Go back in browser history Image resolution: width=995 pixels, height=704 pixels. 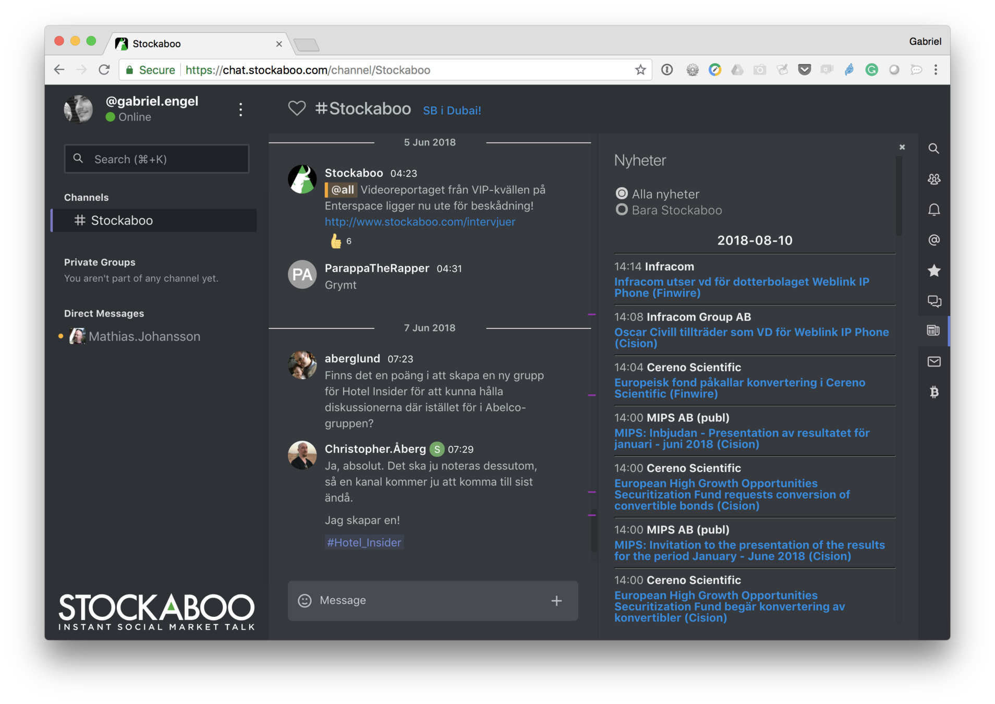[59, 70]
